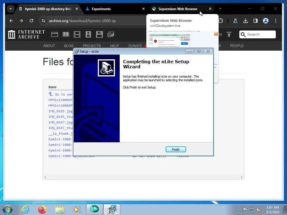Click left arrow of horizontal scrollbar
The image size is (287, 215).
point(45,177)
